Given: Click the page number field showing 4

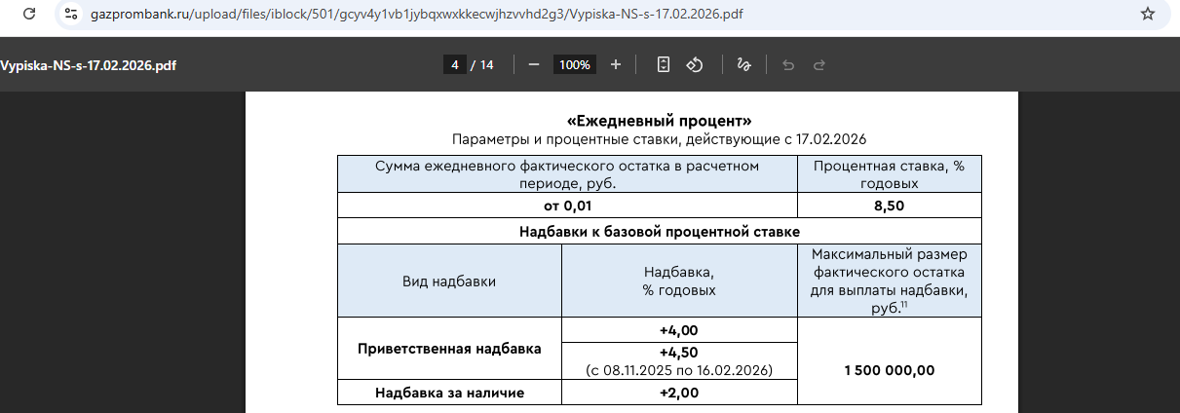Looking at the screenshot, I should click(x=454, y=65).
